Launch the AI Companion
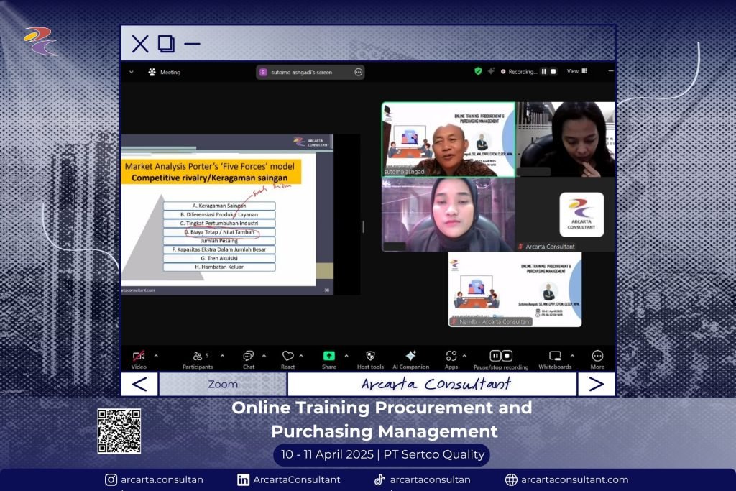The image size is (736, 491). tap(410, 356)
